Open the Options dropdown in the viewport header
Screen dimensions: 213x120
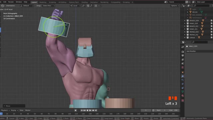point(175,6)
